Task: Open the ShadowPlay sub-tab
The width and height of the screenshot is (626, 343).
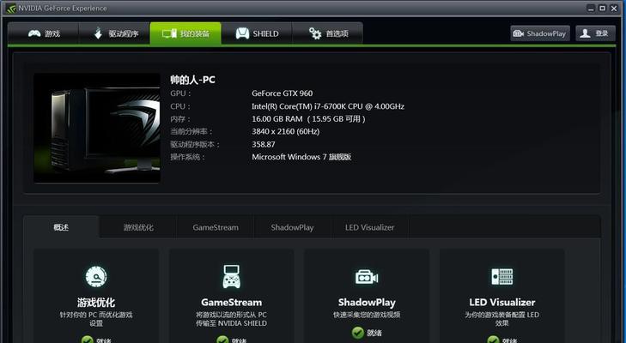Action: point(292,227)
